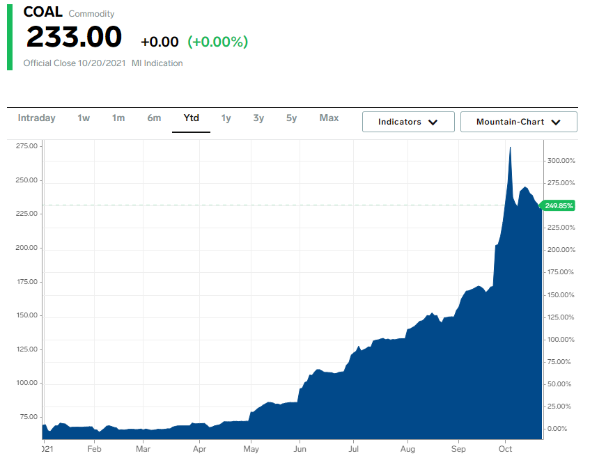Choose the 5y chart period
Screen dimensions: 590x458
point(291,118)
